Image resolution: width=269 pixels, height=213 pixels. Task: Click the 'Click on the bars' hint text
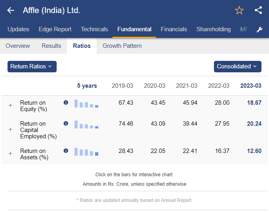pyautogui.click(x=135, y=175)
